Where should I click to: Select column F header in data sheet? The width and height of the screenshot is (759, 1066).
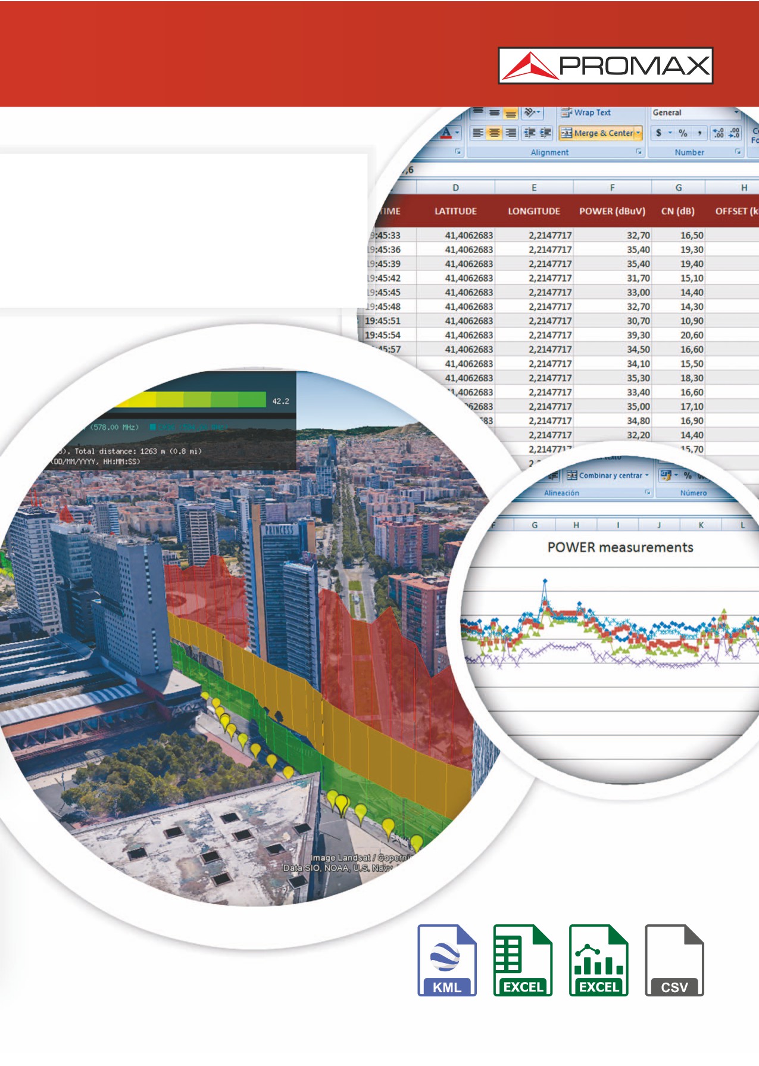coord(612,188)
